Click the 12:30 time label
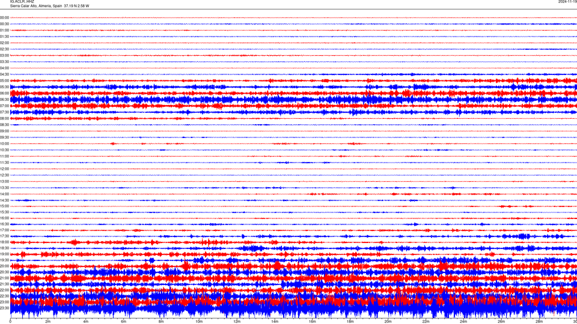577x324 pixels. click(x=4, y=175)
